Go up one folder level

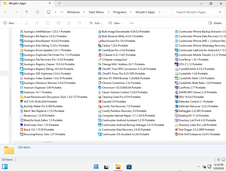point(27,12)
